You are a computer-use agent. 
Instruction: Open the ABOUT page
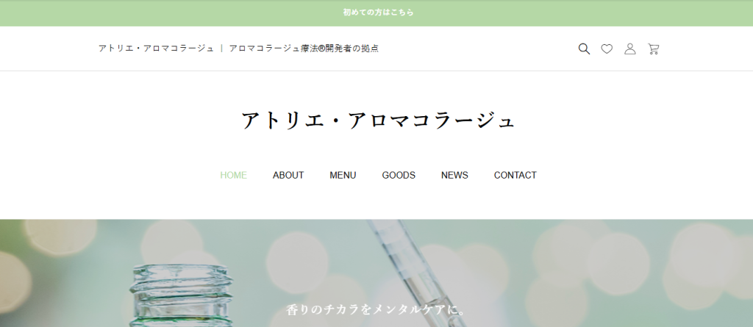point(288,175)
